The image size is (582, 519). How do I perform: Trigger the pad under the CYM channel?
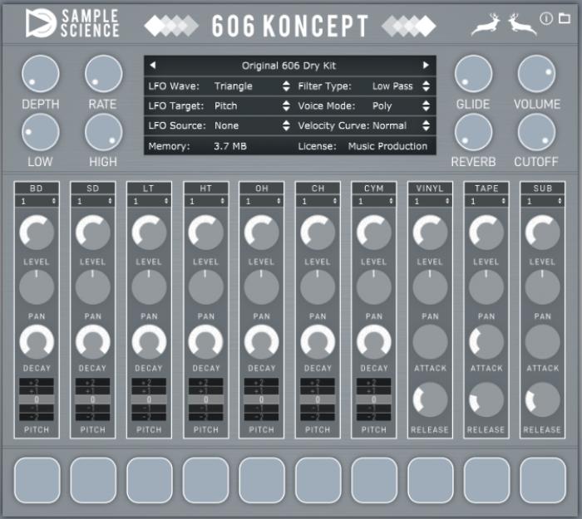click(374, 481)
